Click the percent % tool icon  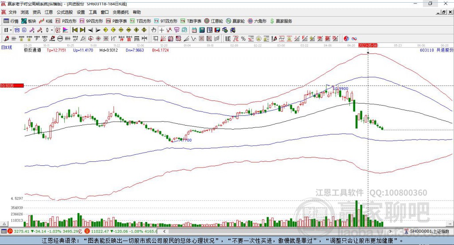point(243,39)
